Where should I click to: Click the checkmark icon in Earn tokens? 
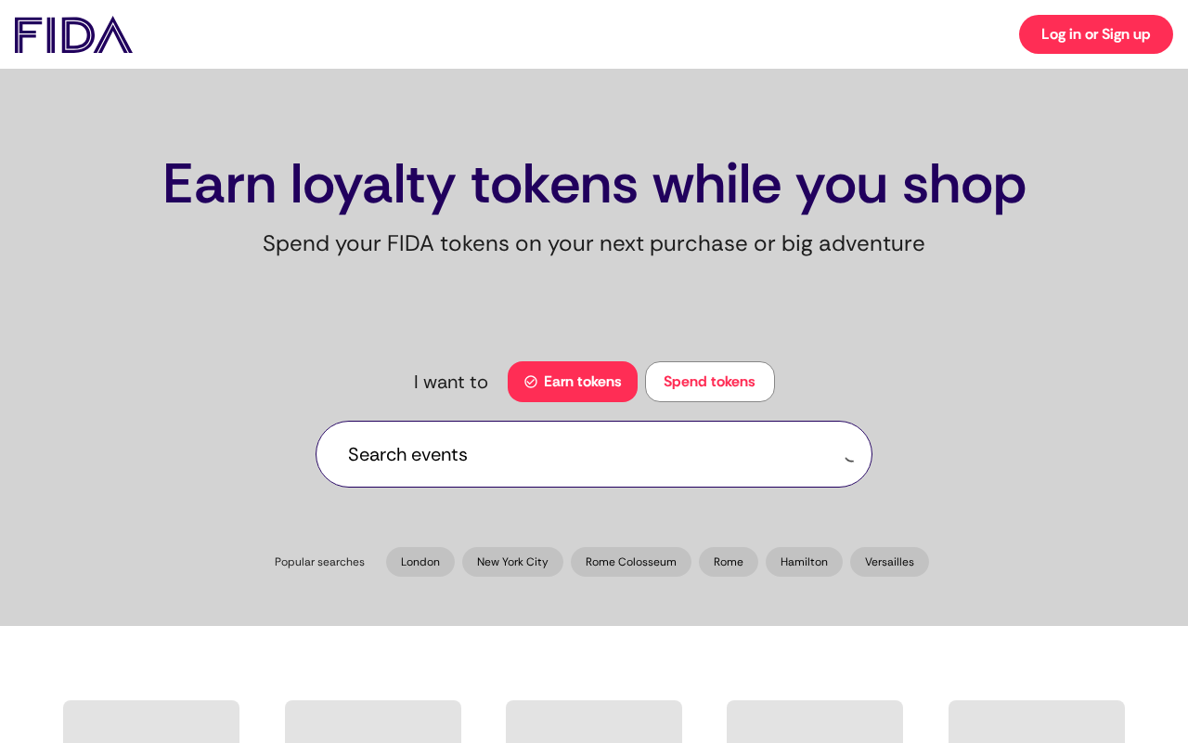531,382
